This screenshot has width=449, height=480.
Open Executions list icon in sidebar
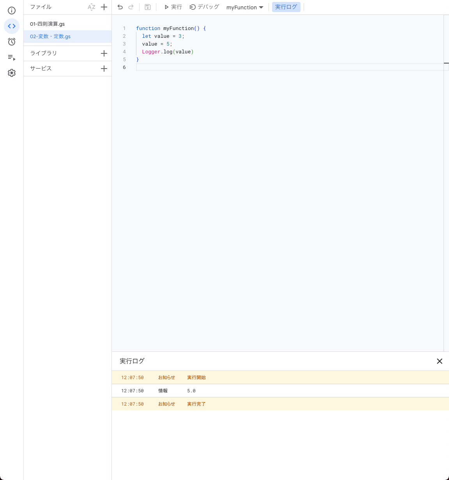12,57
